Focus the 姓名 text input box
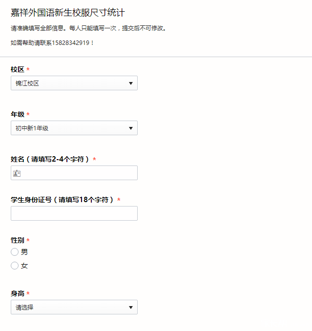The width and height of the screenshot is (312, 331). [78, 173]
